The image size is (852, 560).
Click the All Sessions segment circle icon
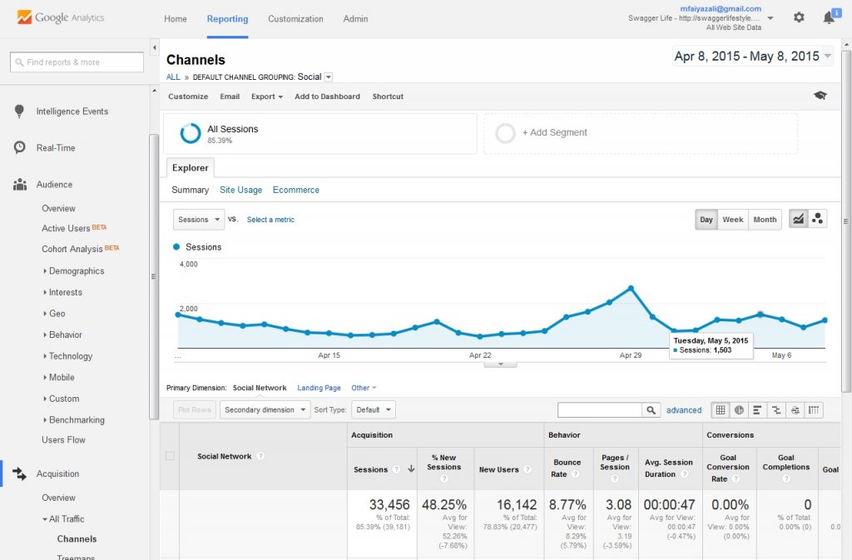pyautogui.click(x=191, y=133)
